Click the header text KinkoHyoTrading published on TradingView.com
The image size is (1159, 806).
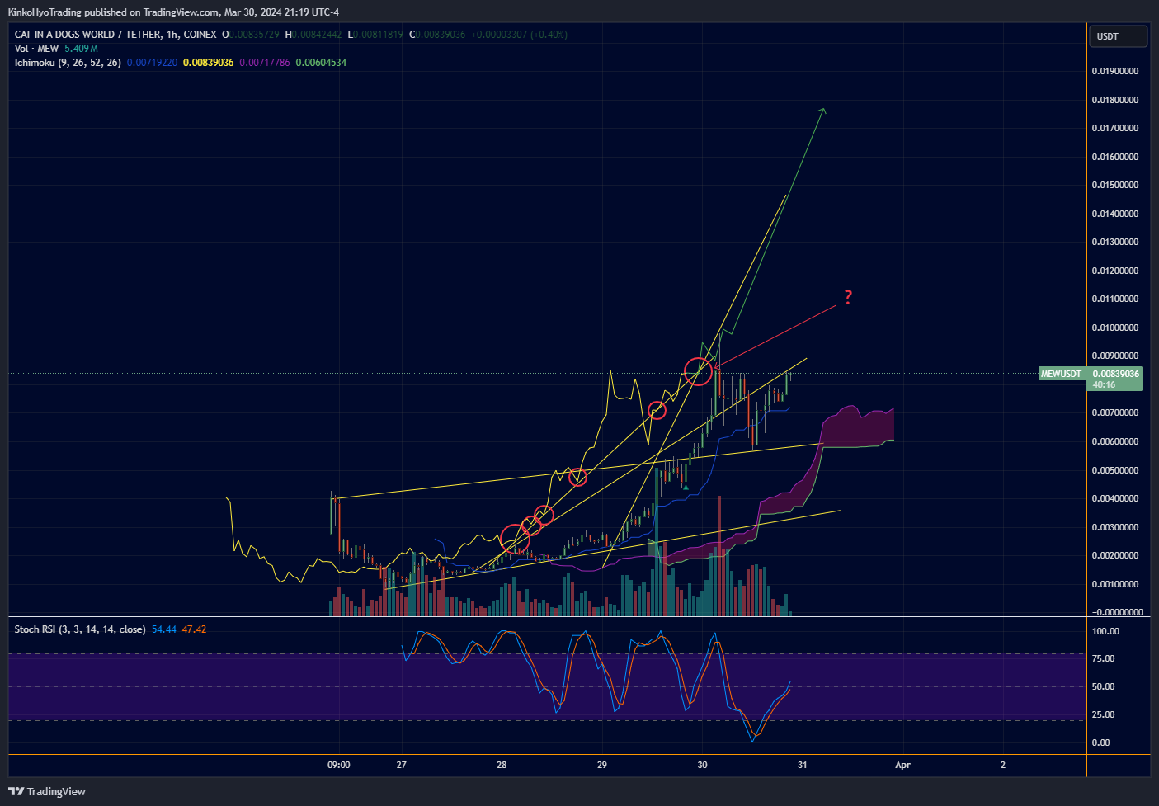114,12
